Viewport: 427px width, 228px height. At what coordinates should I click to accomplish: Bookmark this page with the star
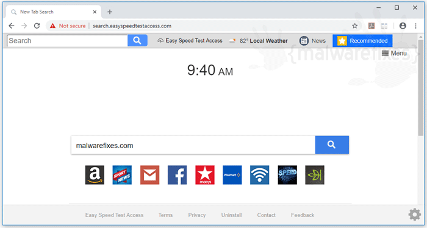point(355,26)
